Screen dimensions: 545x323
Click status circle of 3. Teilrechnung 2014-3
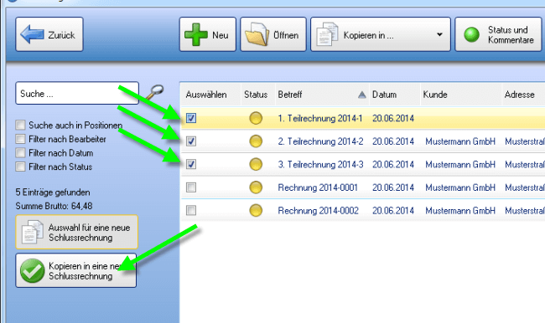pyautogui.click(x=256, y=164)
